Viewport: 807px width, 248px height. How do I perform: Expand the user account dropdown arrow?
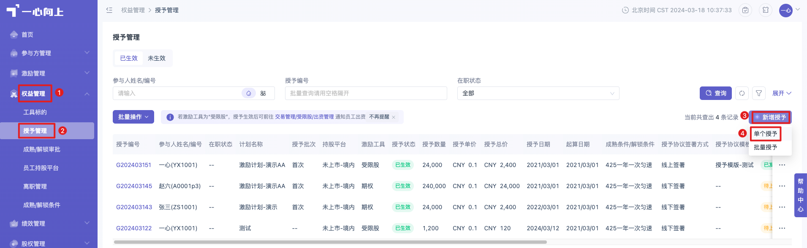(798, 9)
